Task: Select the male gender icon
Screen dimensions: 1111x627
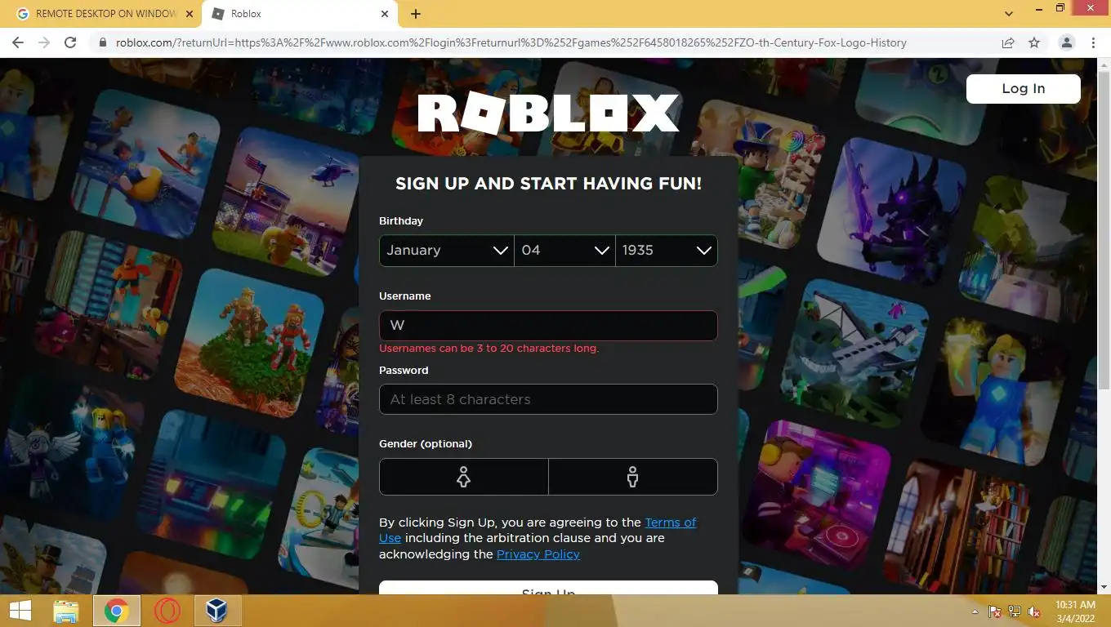Action: click(632, 477)
